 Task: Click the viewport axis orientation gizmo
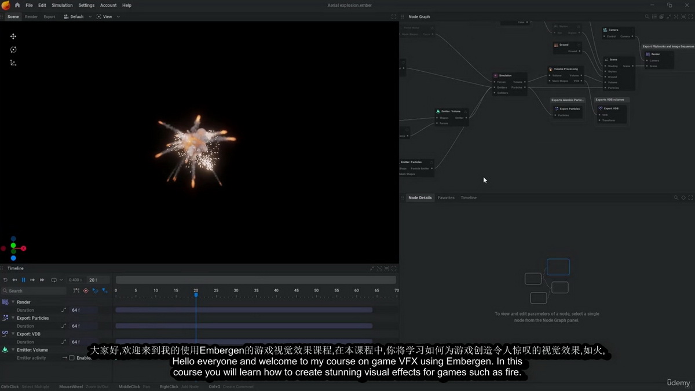point(13,248)
